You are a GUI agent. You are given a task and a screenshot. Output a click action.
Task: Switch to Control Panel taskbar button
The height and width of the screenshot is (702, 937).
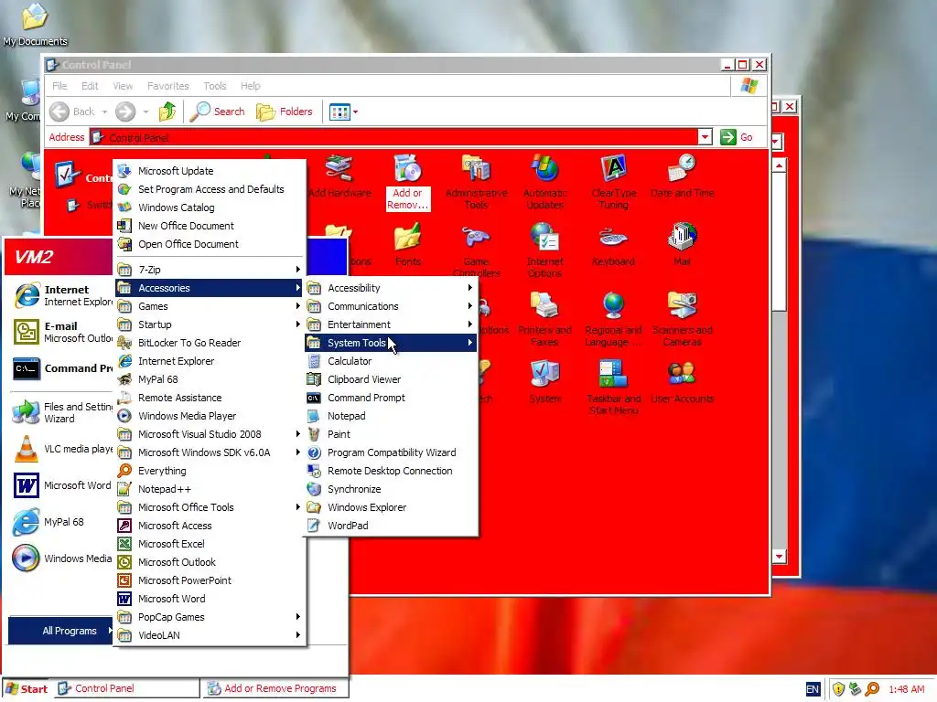point(127,689)
